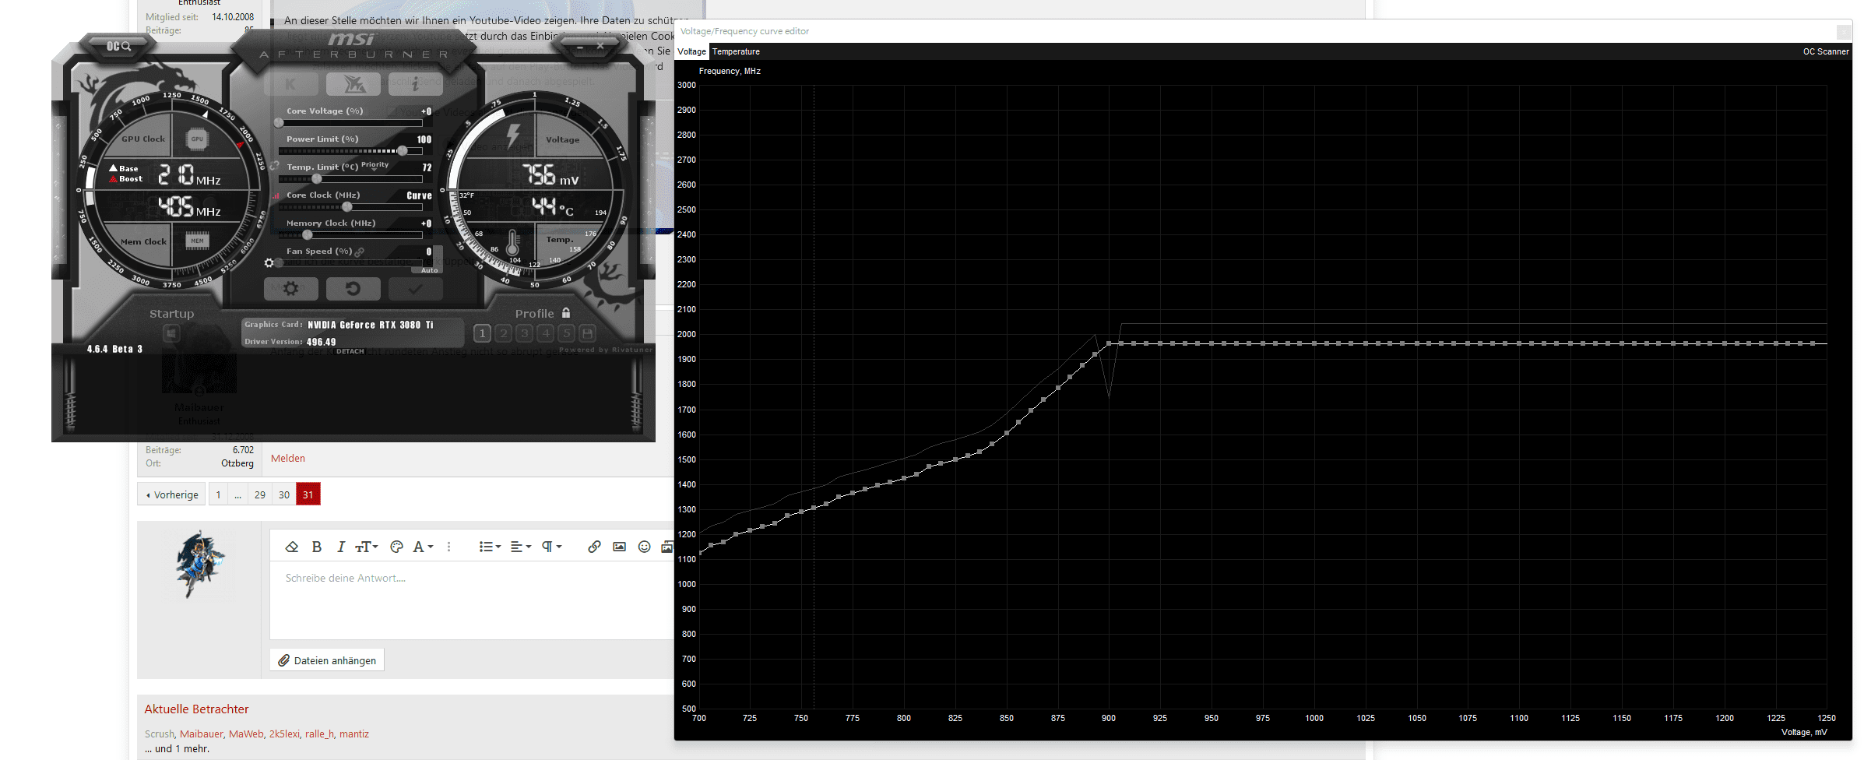This screenshot has width=1864, height=760.
Task: Open the smiley emoji picker
Action: 644,547
